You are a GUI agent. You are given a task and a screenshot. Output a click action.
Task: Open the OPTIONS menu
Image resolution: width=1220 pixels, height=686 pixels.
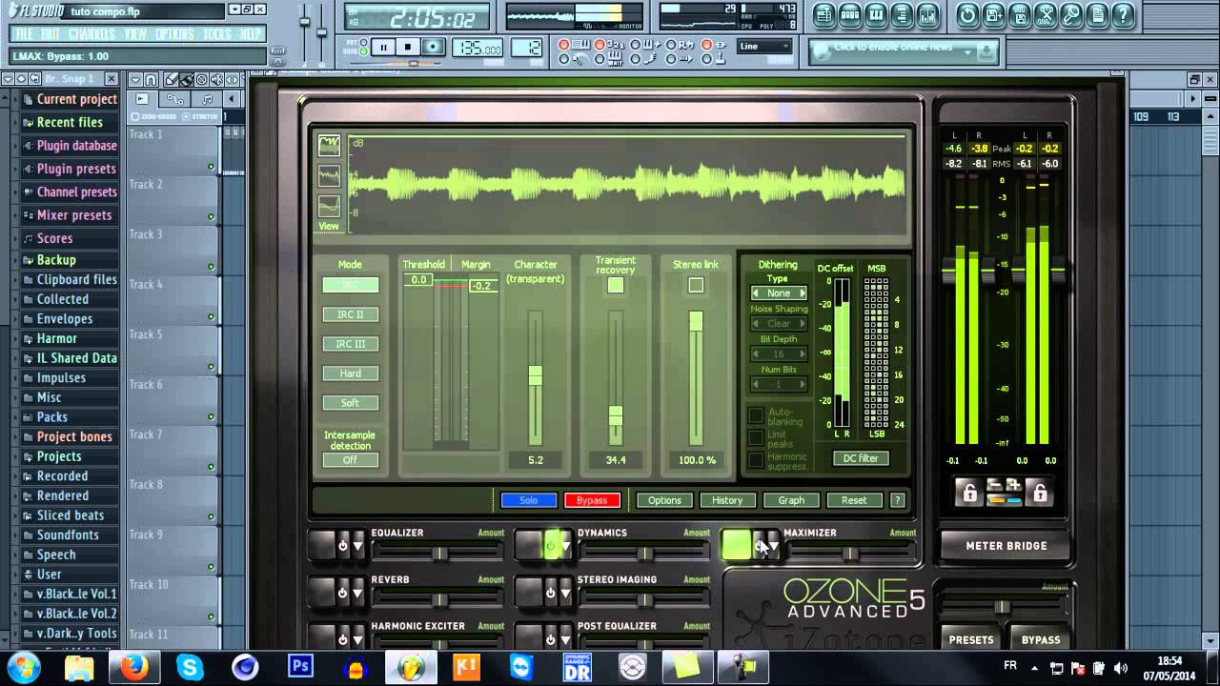pyautogui.click(x=174, y=34)
